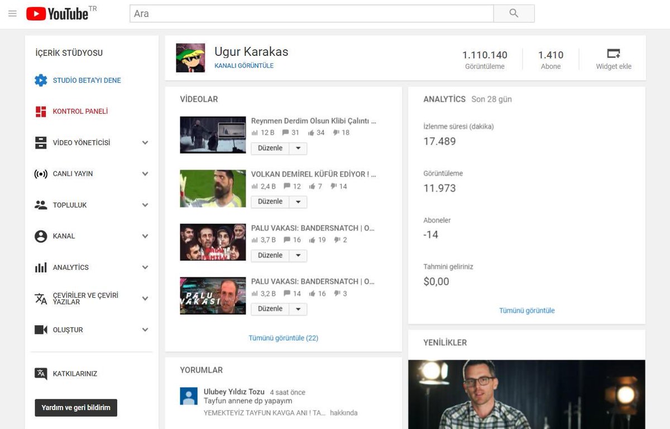670x429 pixels.
Task: Click the Kanal account icon
Action: 41,236
